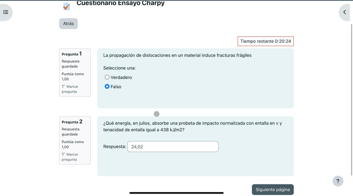Click the Pregunta 2 heading
This screenshot has height=196, width=353.
tap(72, 122)
